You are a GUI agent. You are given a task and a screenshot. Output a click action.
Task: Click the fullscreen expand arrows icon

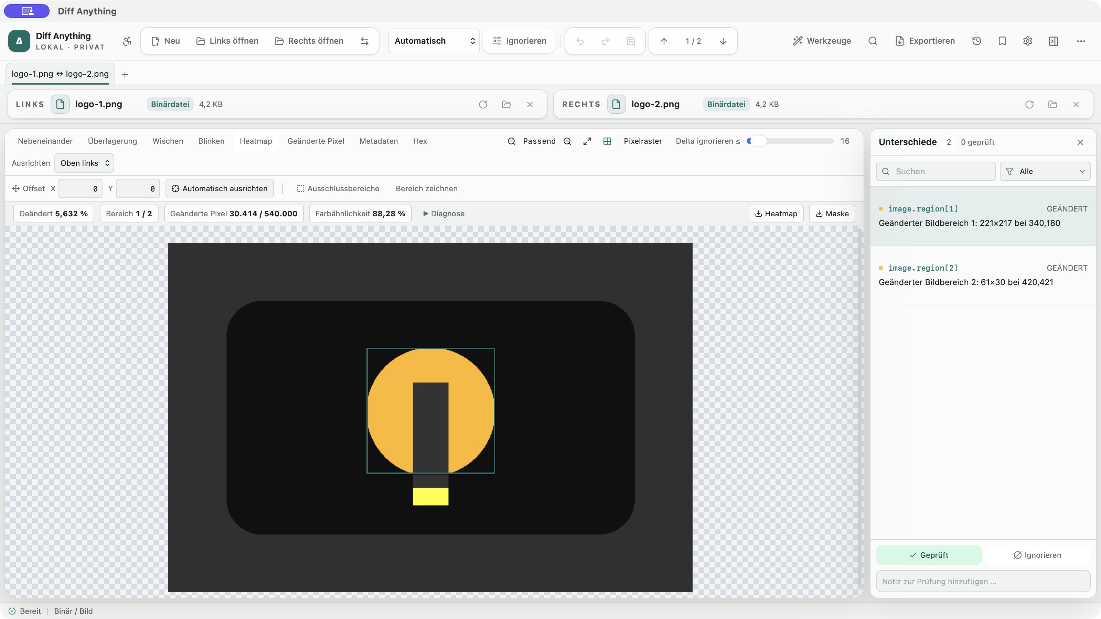[x=587, y=141]
